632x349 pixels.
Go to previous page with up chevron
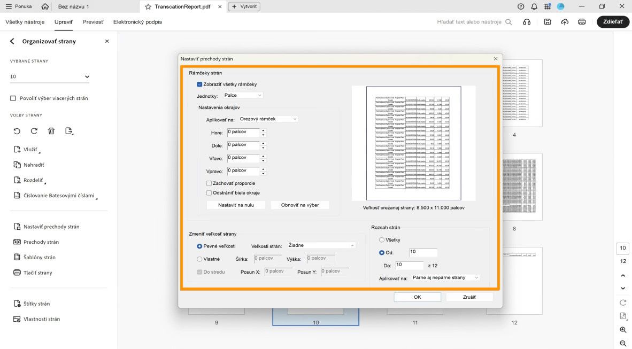tap(623, 276)
